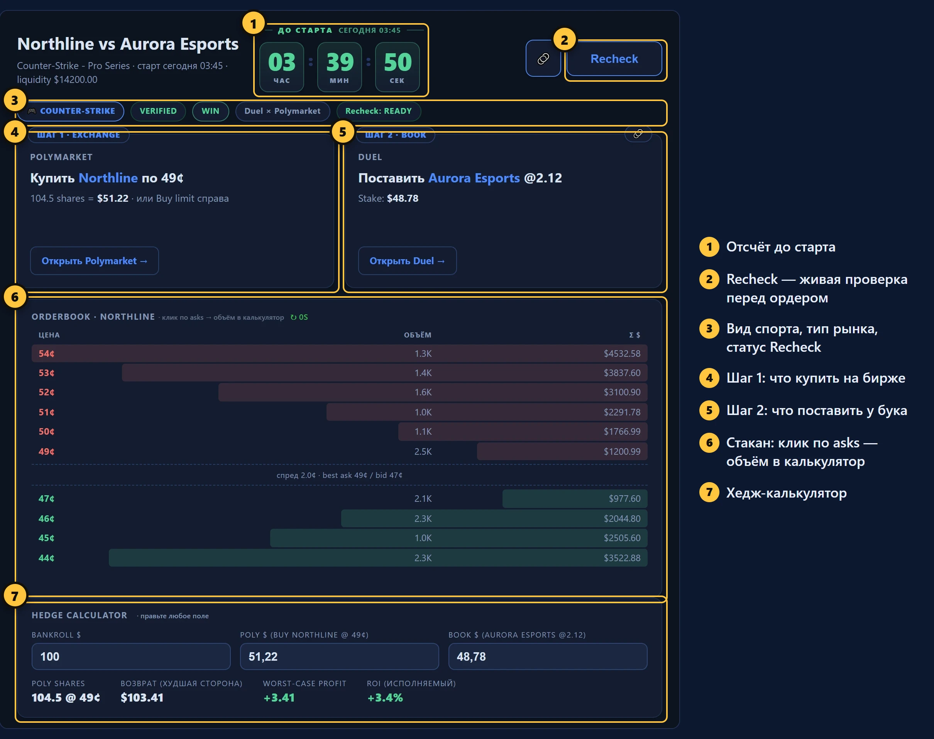Image resolution: width=934 pixels, height=739 pixels.
Task: Focus the Bankroll $ input field
Action: [131, 656]
